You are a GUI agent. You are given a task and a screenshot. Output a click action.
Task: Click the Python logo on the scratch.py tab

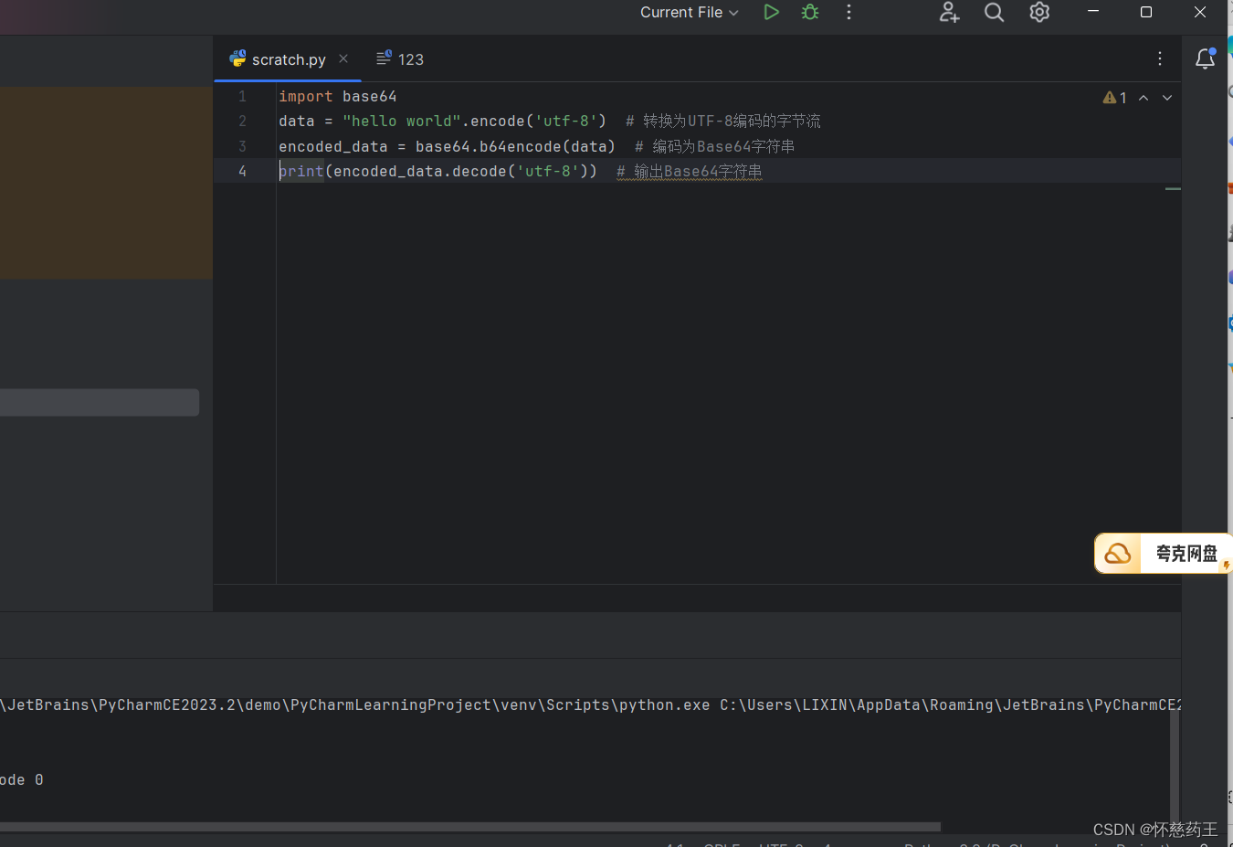(x=237, y=58)
